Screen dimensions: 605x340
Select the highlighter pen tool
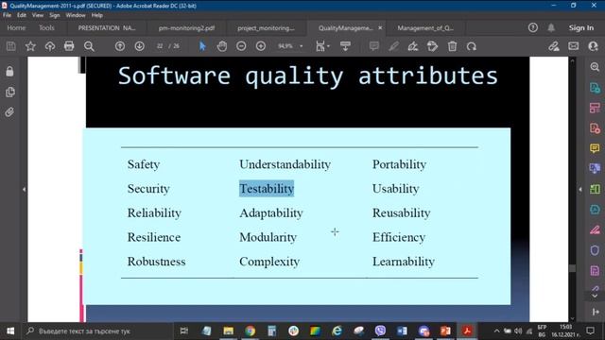coord(393,46)
